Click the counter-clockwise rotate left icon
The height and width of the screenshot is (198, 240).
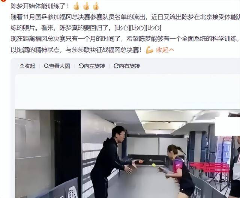[x=81, y=66]
